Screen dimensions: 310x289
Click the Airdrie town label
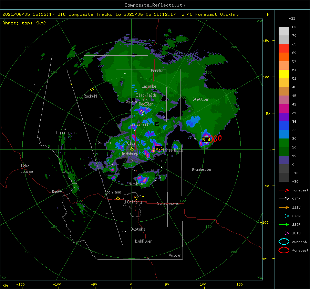point(136,184)
